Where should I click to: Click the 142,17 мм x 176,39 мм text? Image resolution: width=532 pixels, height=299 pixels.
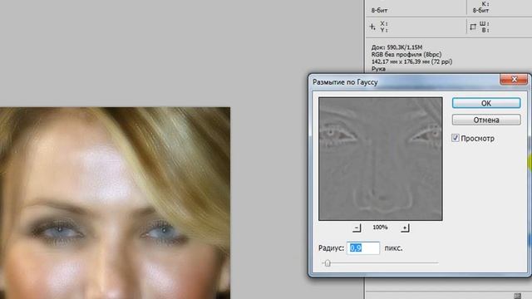click(411, 61)
